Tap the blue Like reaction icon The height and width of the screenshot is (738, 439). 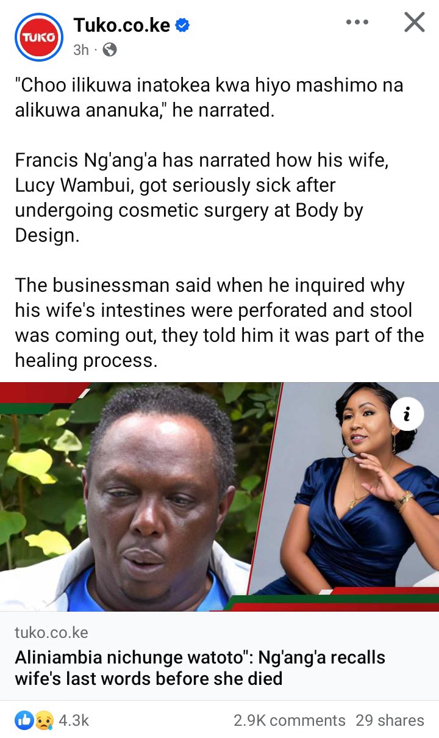pyautogui.click(x=25, y=720)
